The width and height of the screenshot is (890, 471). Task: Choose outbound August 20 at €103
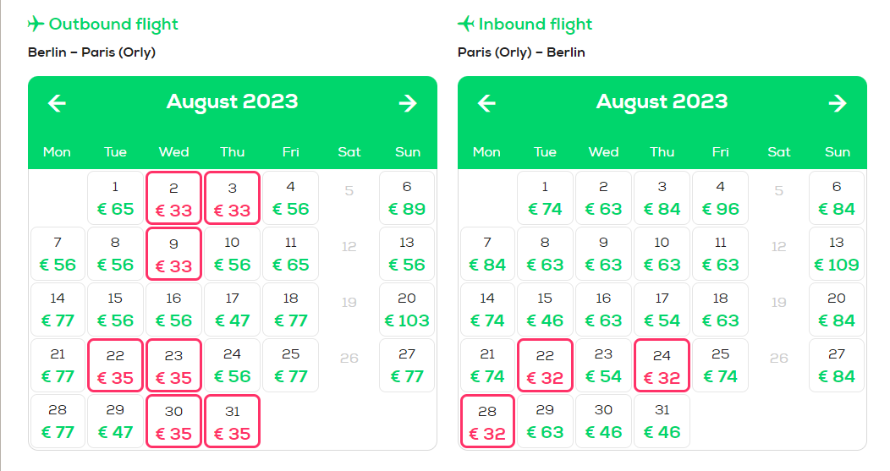pos(407,309)
